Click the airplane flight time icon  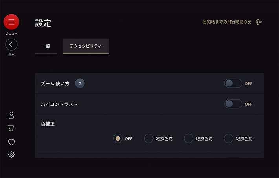click(259, 22)
